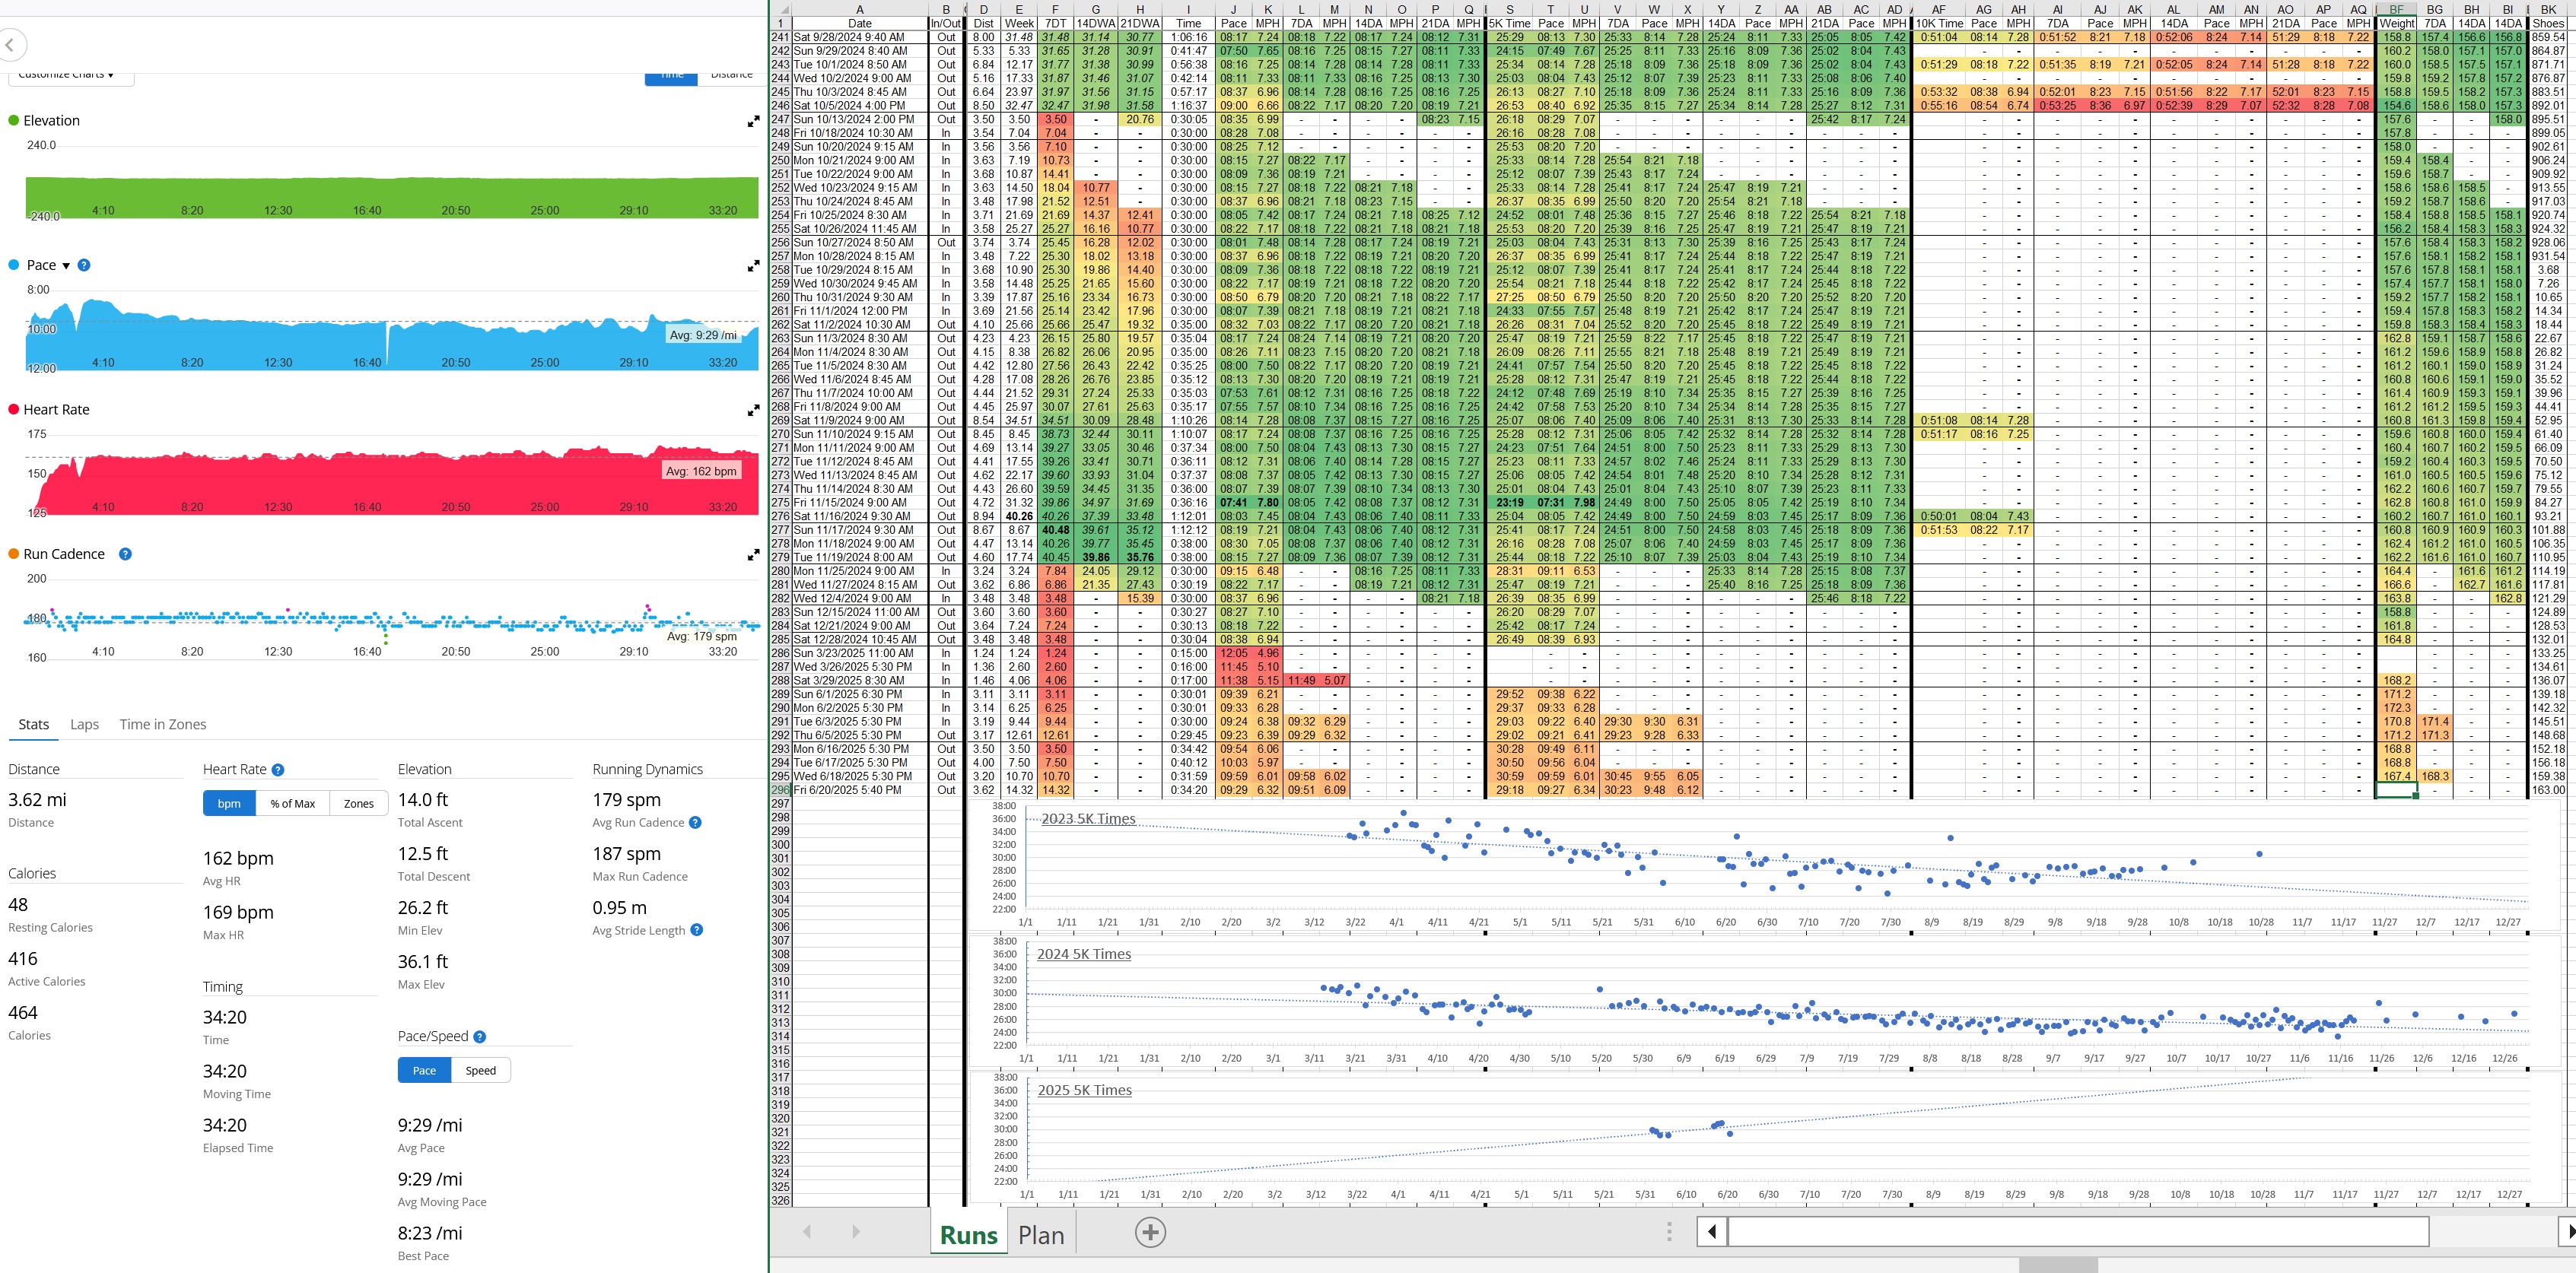2576x1273 pixels.
Task: Click the previous sheet navigation arrow in Excel
Action: pos(807,1232)
